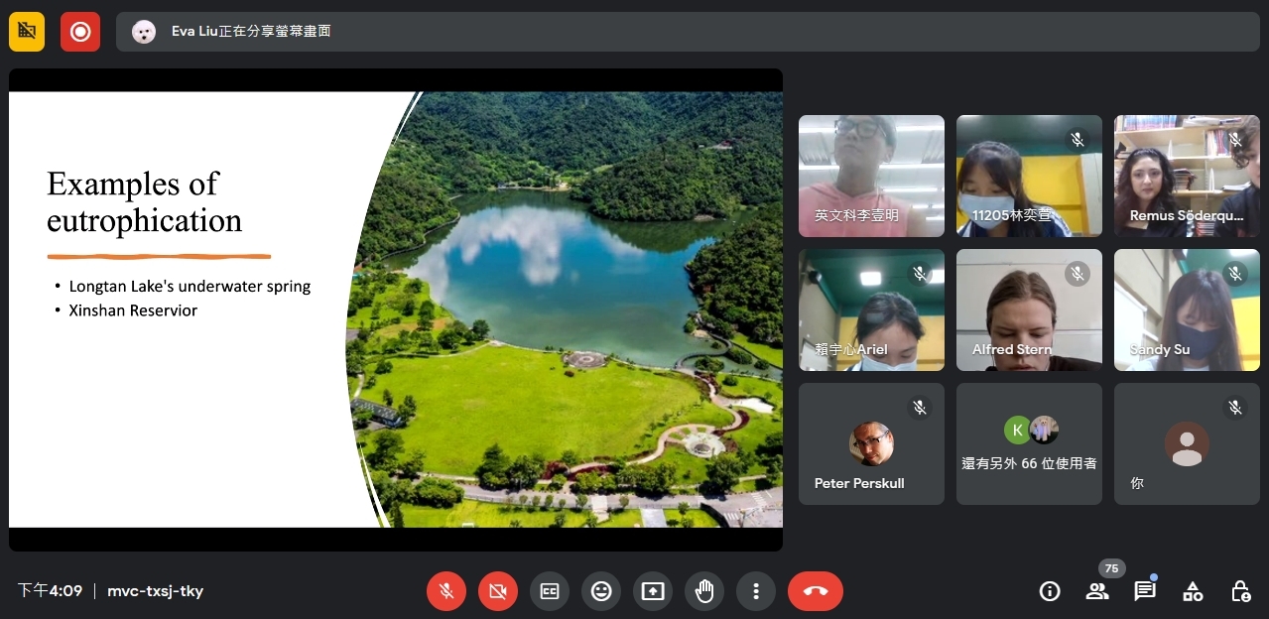Raise your hand

tap(704, 591)
